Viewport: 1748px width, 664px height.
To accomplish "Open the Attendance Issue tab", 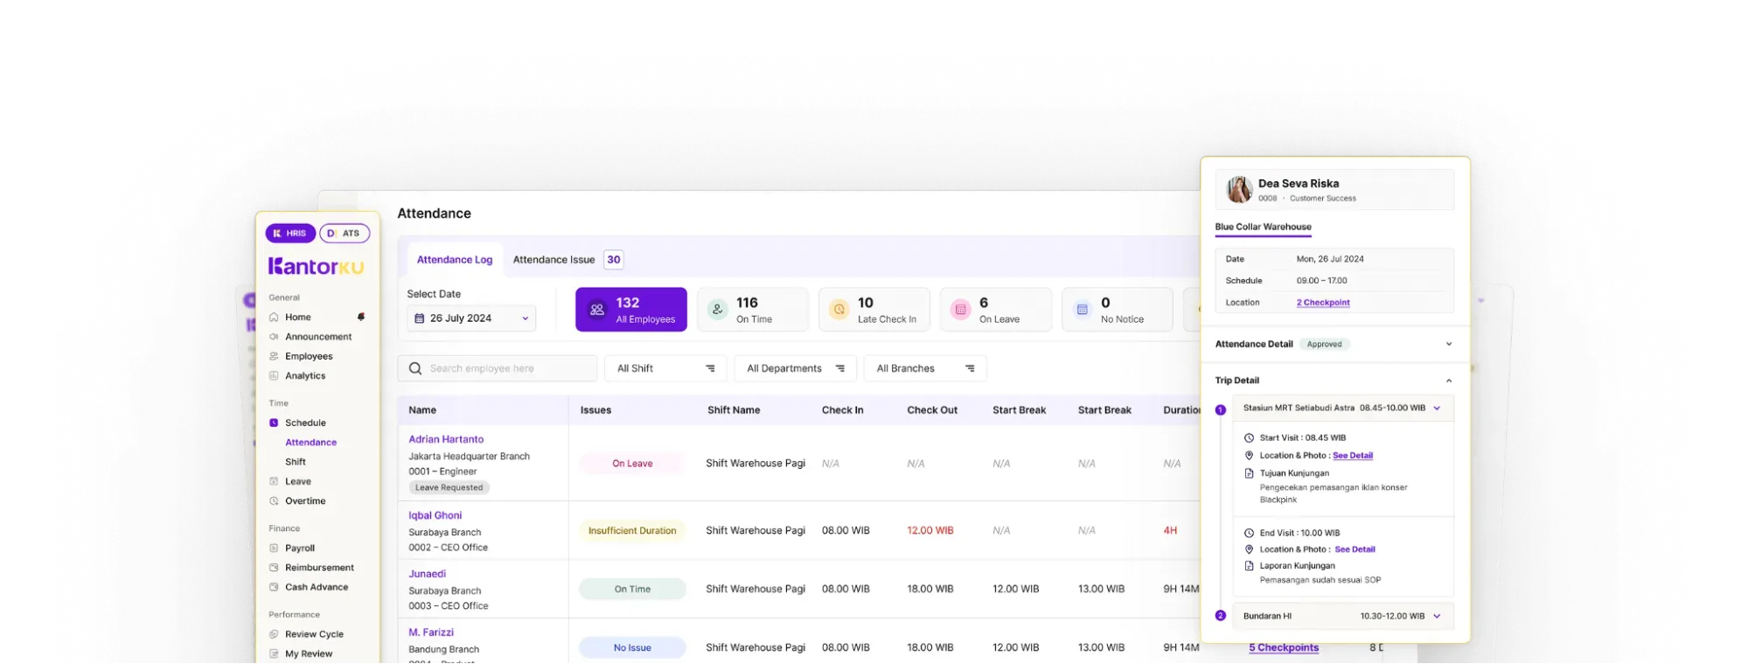I will tap(554, 260).
